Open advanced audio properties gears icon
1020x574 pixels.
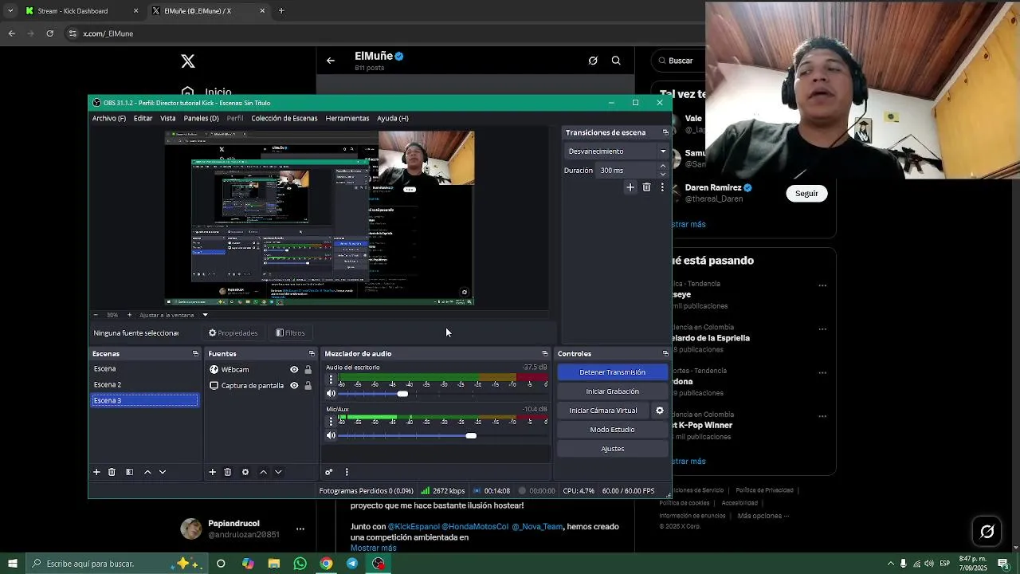tap(328, 472)
